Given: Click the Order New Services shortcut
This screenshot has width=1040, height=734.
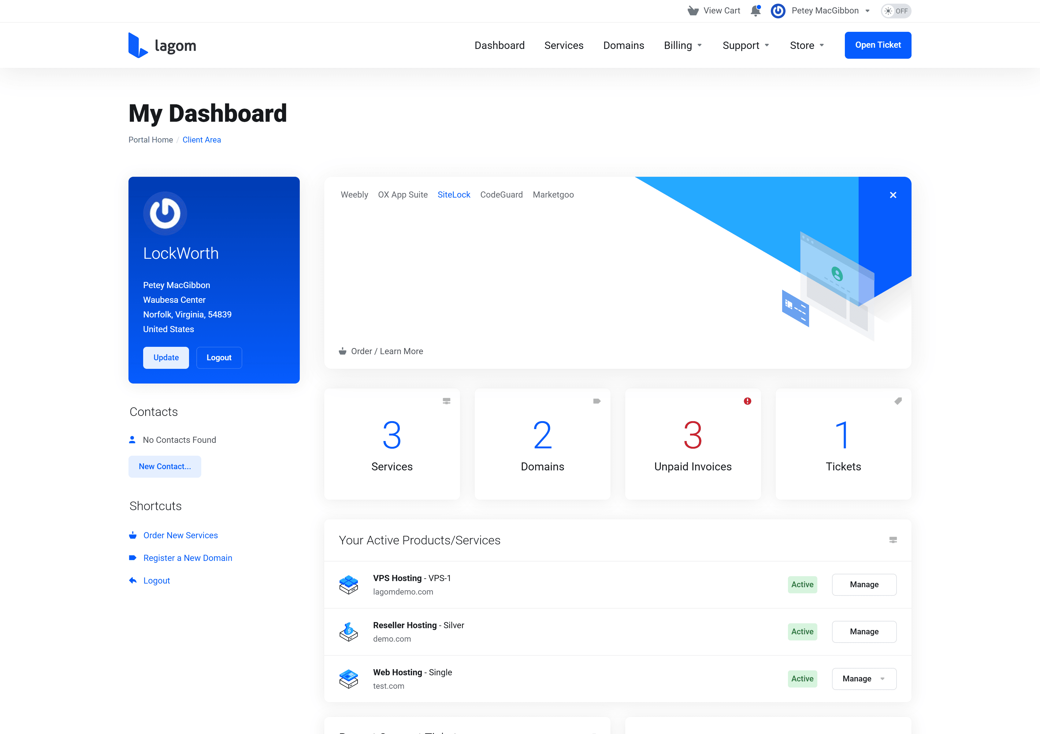Looking at the screenshot, I should [180, 535].
